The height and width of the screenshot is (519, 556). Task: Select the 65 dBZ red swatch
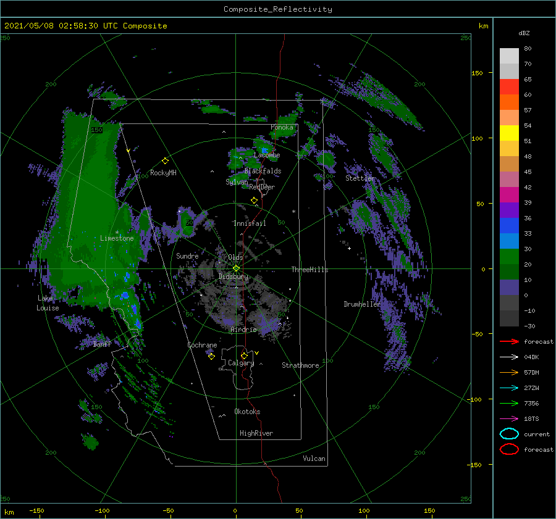(509, 87)
